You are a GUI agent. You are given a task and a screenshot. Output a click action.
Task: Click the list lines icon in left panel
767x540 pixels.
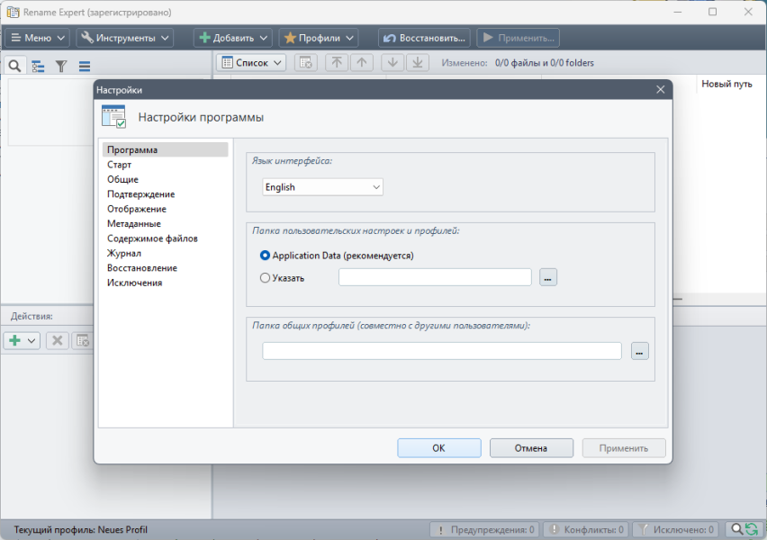[x=85, y=66]
